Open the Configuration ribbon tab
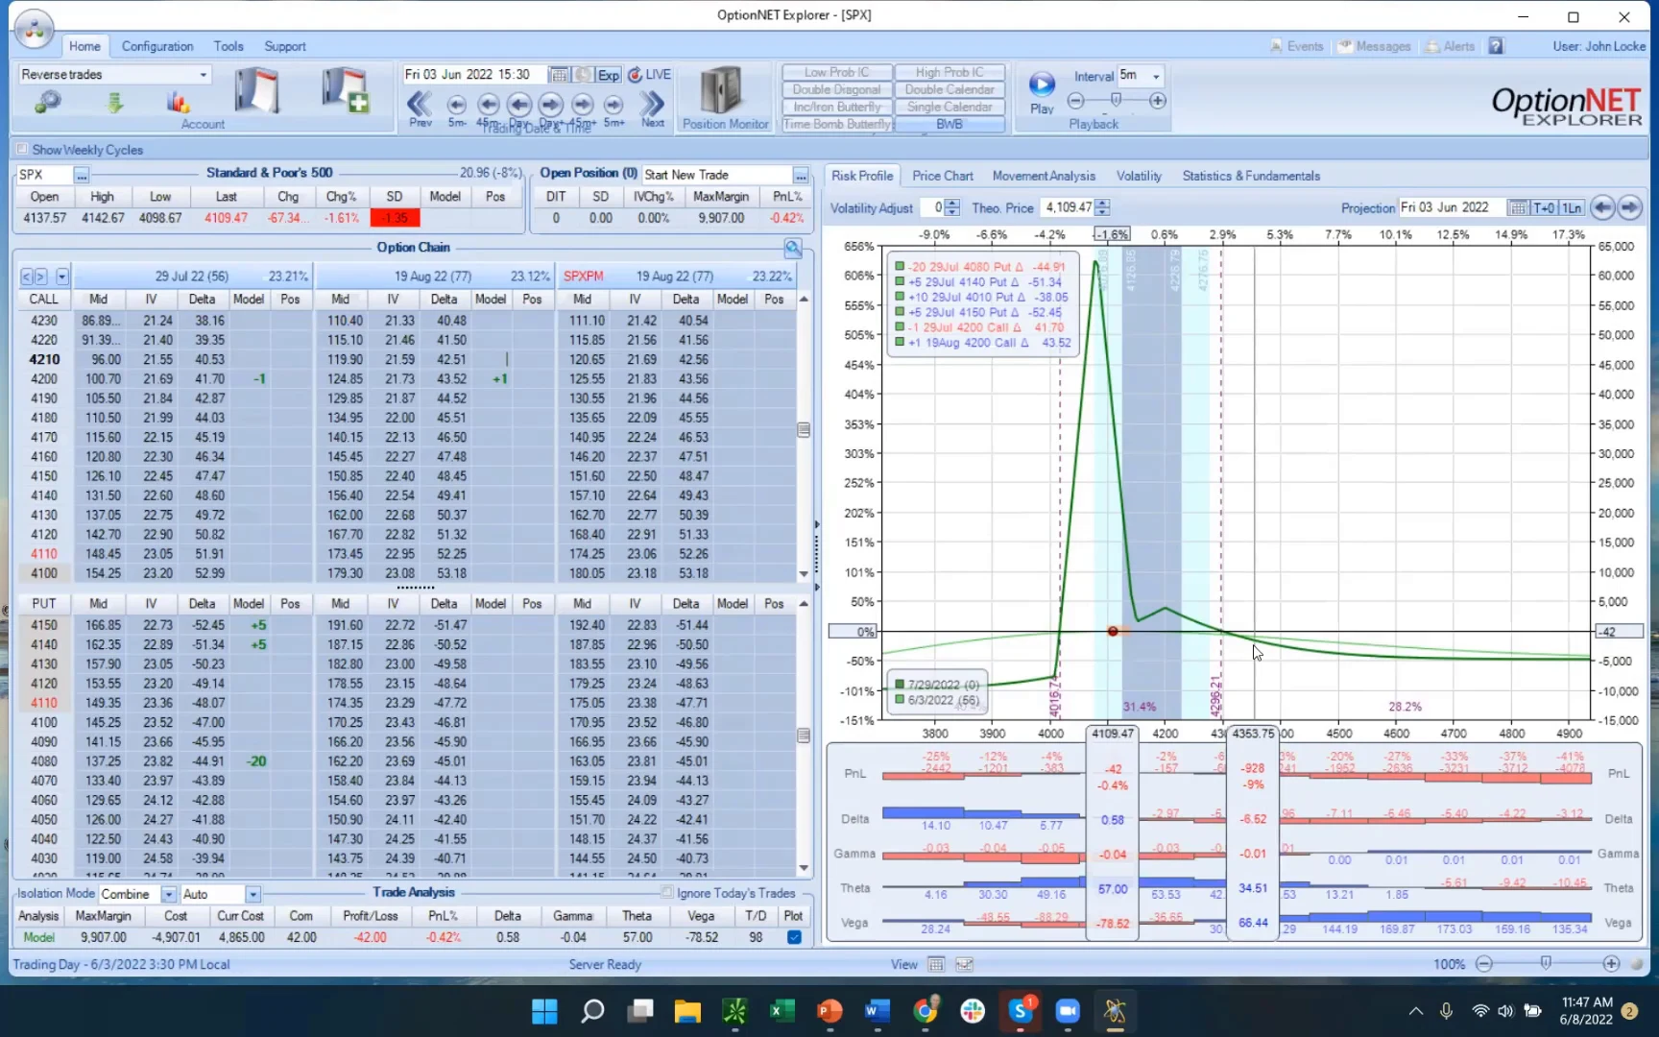This screenshot has width=1659, height=1037. [157, 46]
